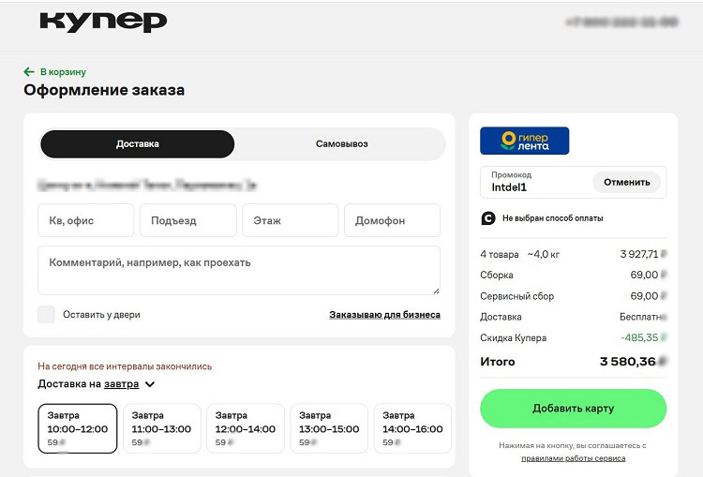Click the 'Этаж' input field
The width and height of the screenshot is (703, 477).
(290, 221)
